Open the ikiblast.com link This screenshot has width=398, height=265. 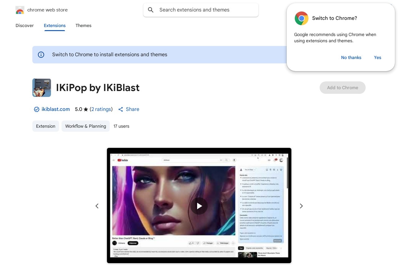pos(56,109)
